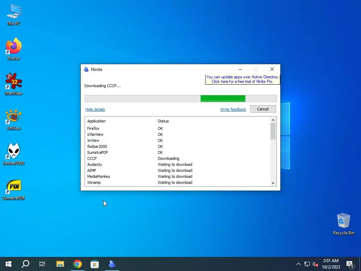Screen dimensions: 361x271
Task: Click Ninite logo in title bar
Action: 86,70
